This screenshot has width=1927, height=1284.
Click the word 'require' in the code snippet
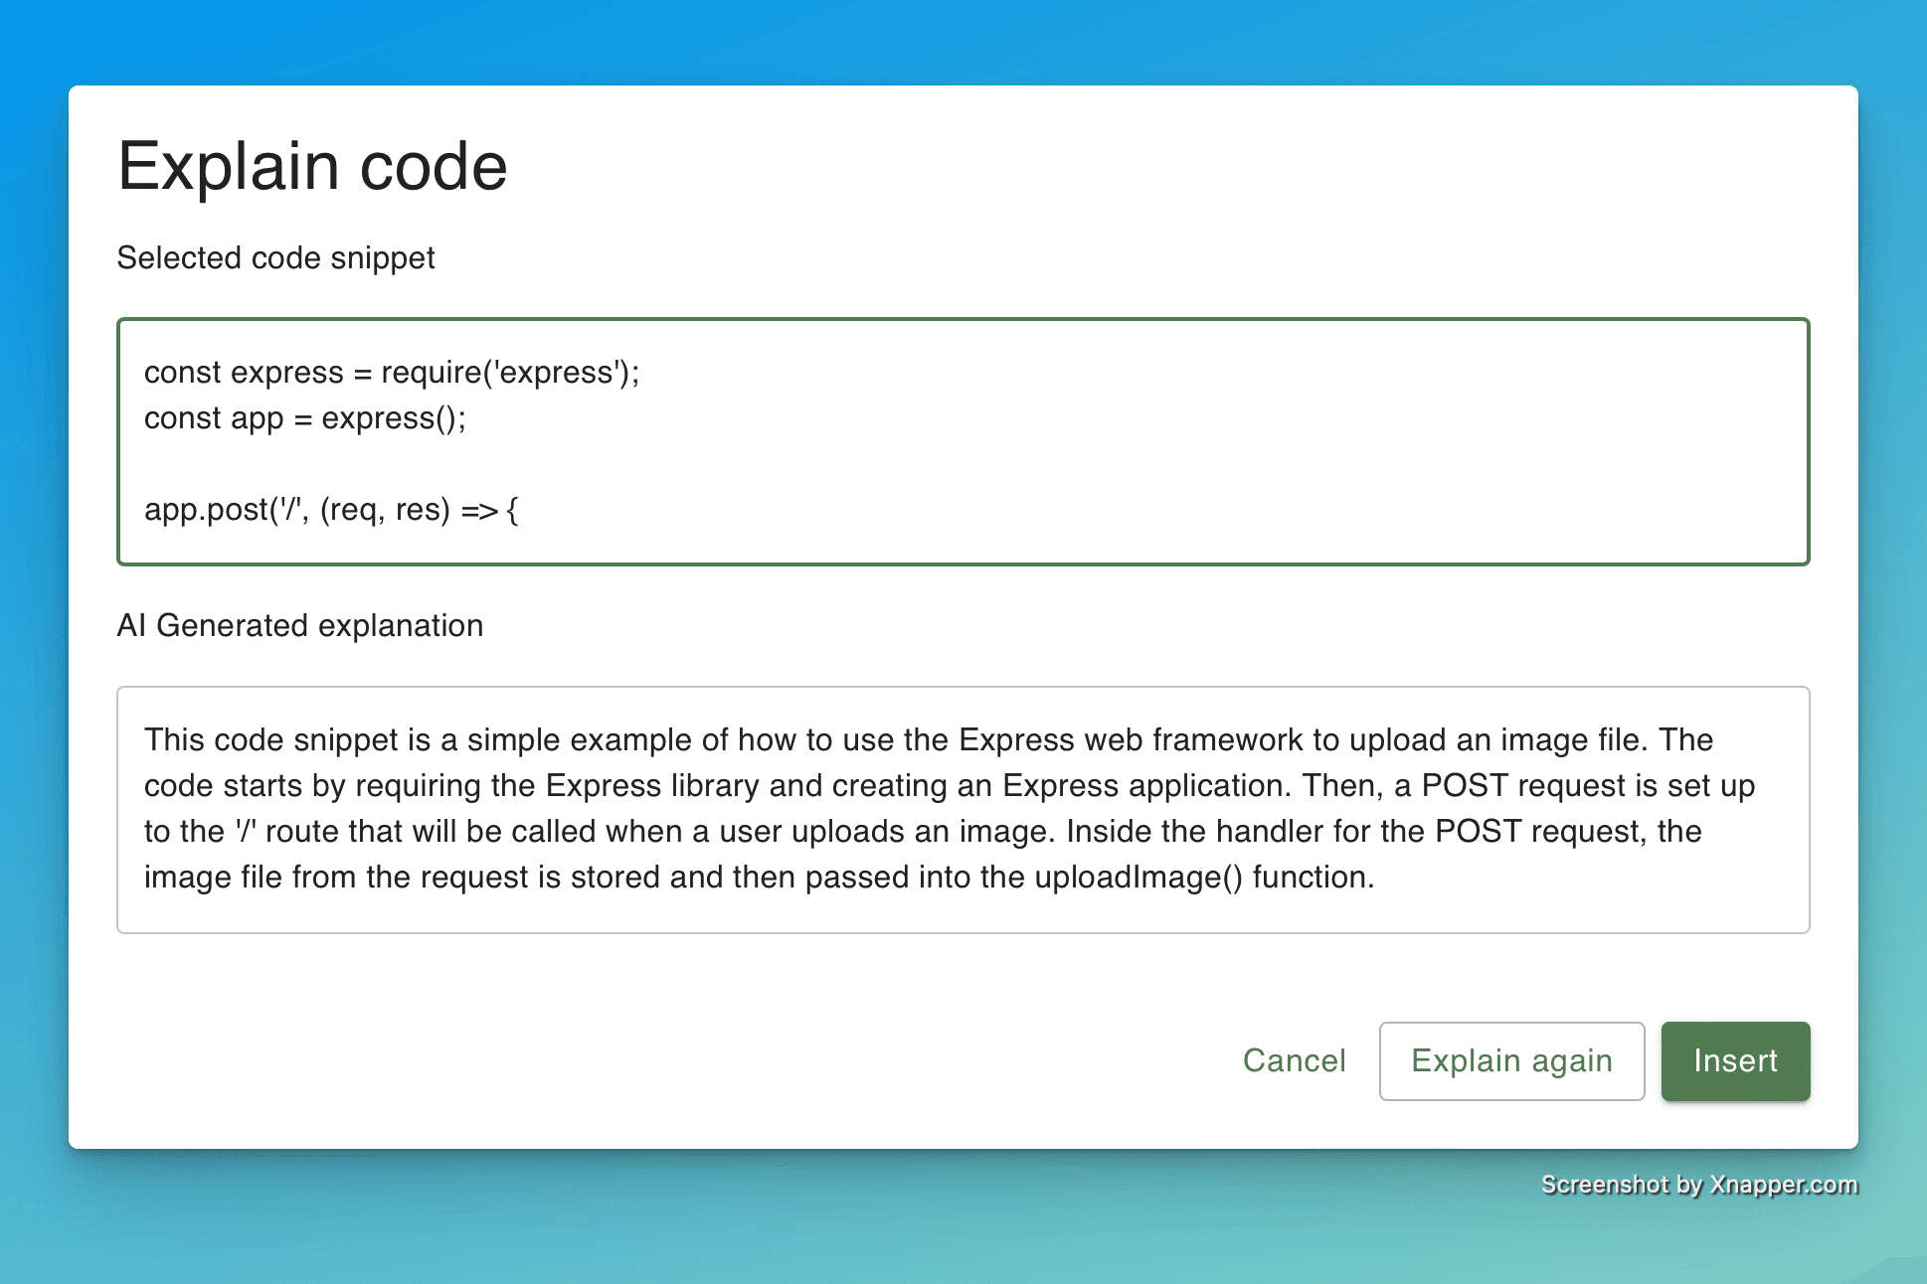click(431, 372)
